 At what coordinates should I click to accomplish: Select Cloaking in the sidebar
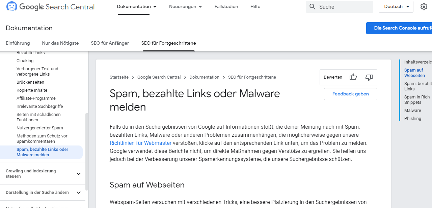click(x=25, y=61)
